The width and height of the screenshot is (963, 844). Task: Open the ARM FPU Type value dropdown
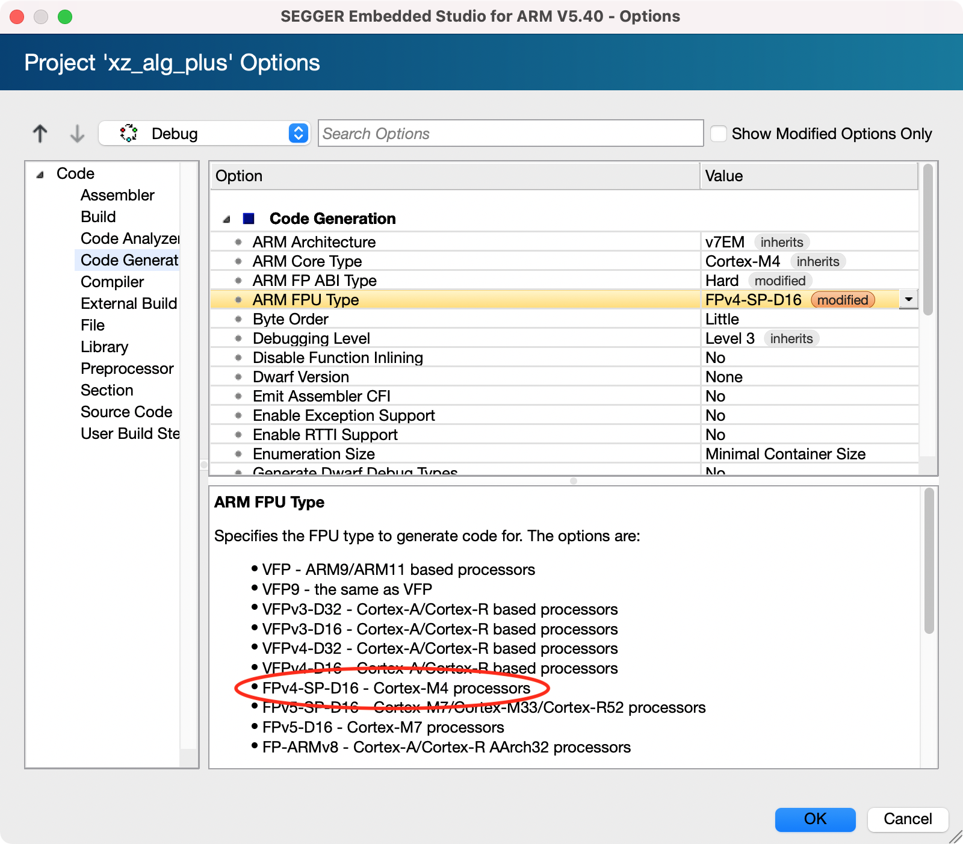coord(908,299)
